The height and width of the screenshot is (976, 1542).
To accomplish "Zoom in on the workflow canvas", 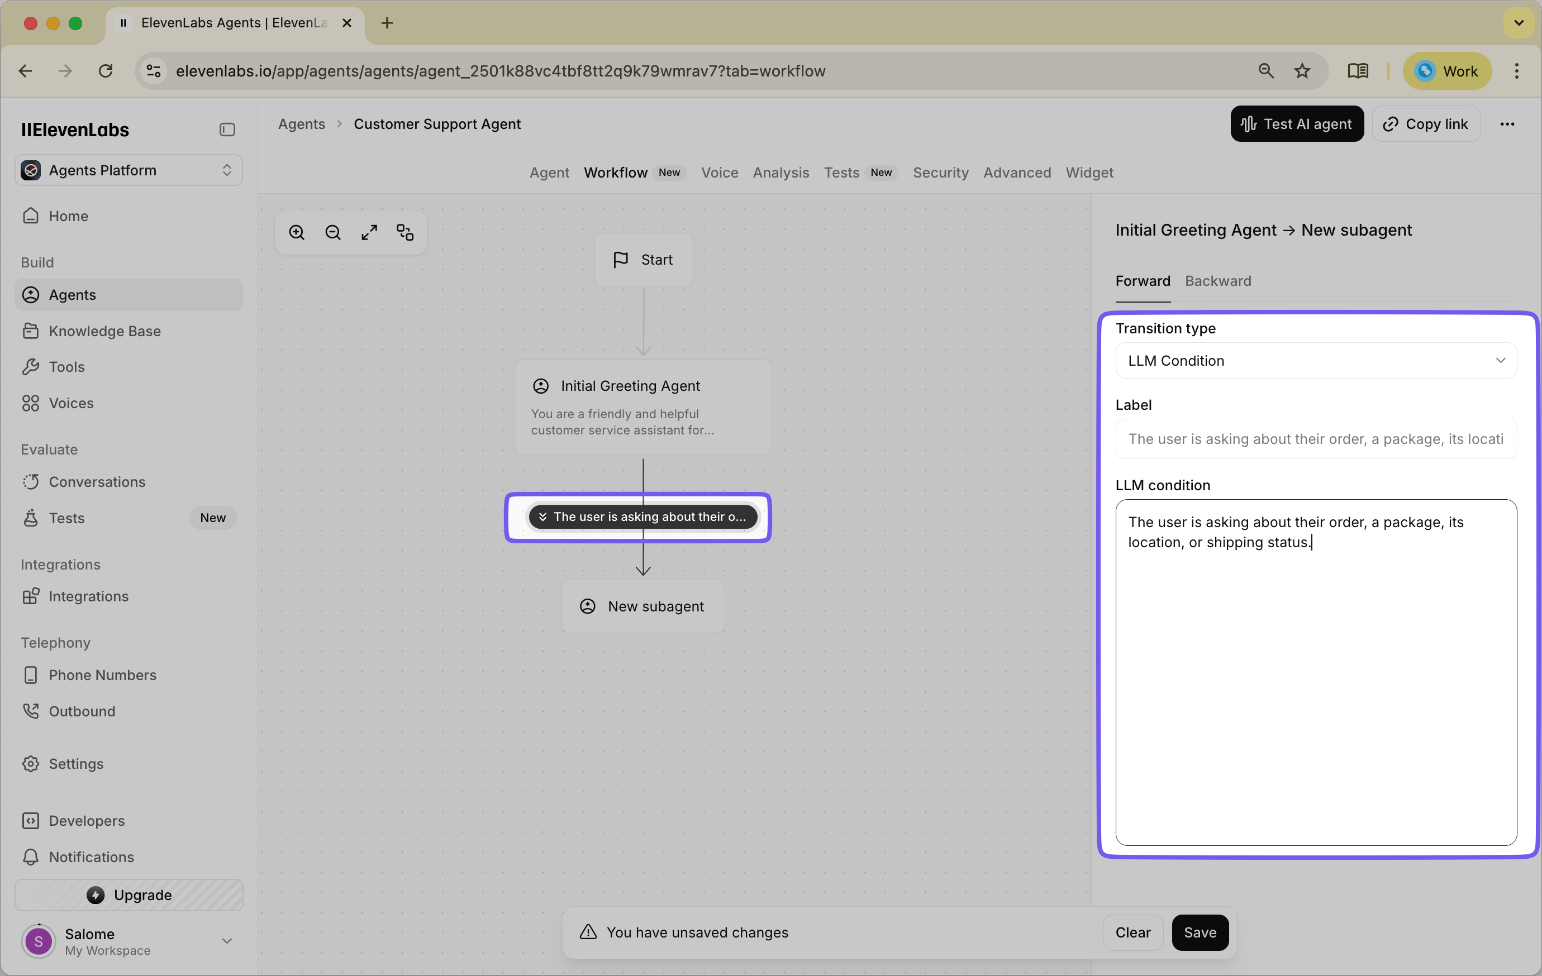I will point(297,232).
